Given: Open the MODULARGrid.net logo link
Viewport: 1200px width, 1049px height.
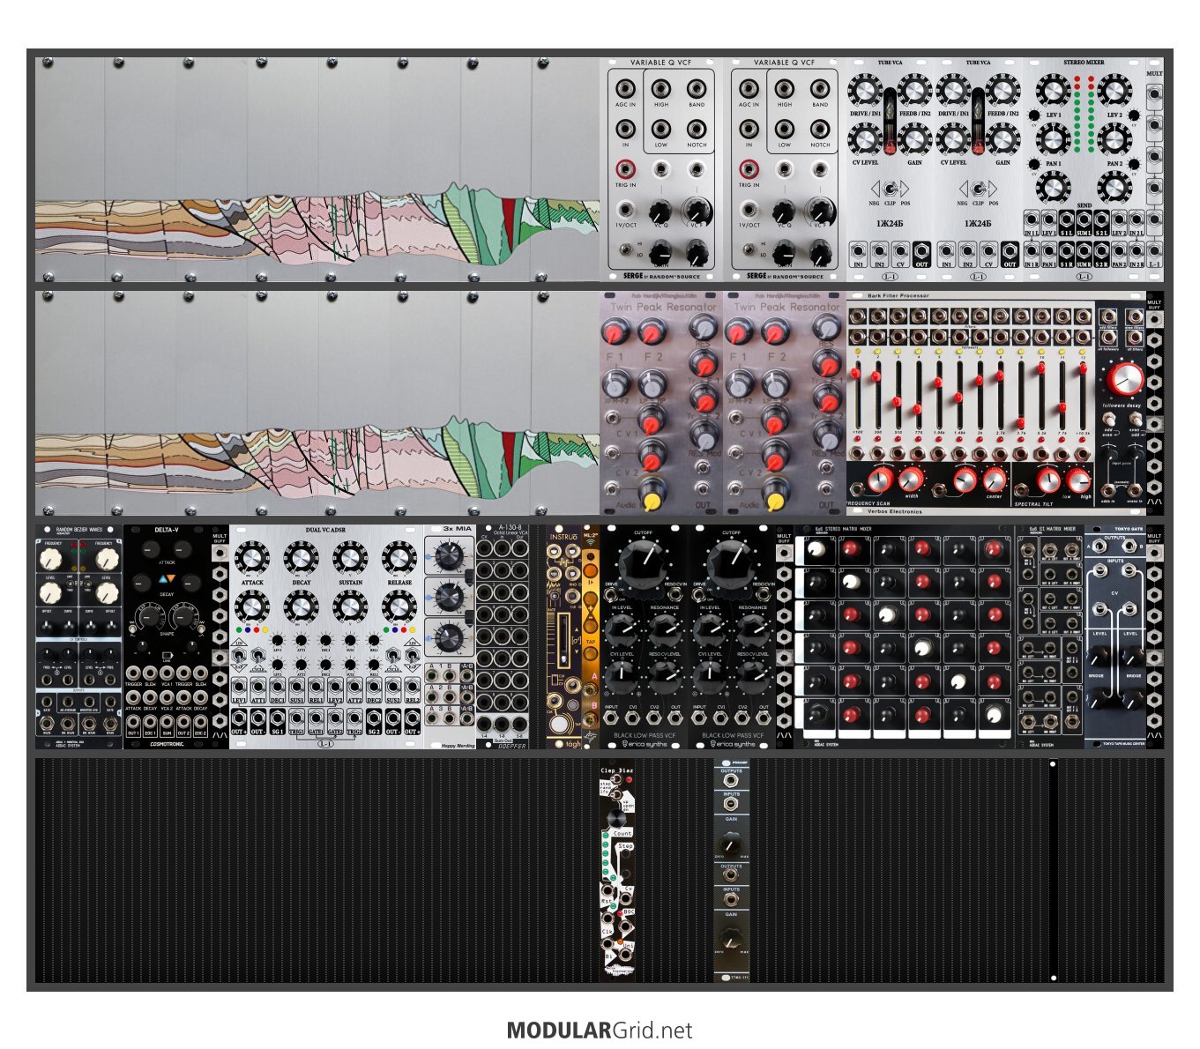Looking at the screenshot, I should point(600,1030).
